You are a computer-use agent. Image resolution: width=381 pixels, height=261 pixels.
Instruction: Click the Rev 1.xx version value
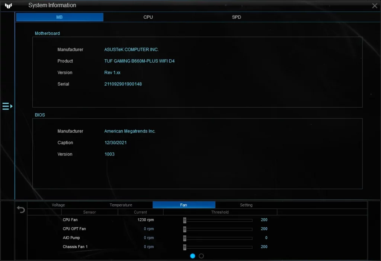click(x=112, y=72)
